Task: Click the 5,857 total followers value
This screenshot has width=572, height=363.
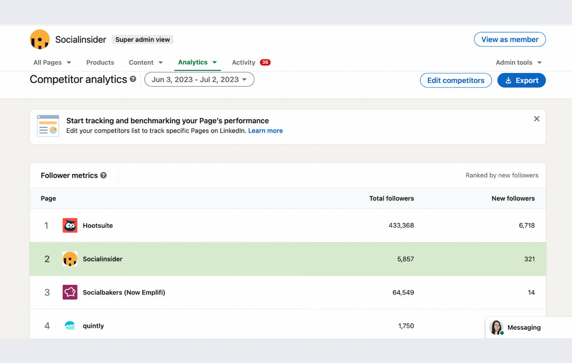Action: 405,259
